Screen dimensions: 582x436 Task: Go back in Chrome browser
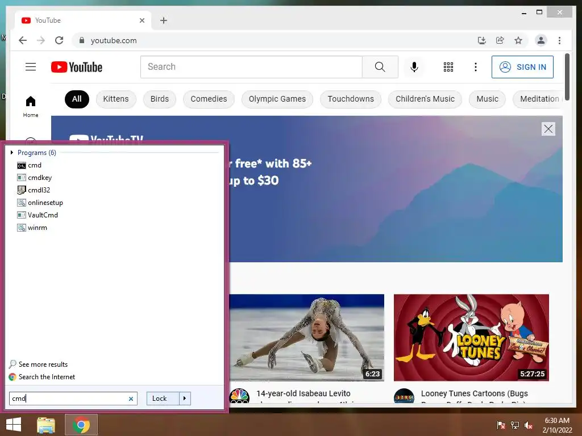[x=23, y=40]
